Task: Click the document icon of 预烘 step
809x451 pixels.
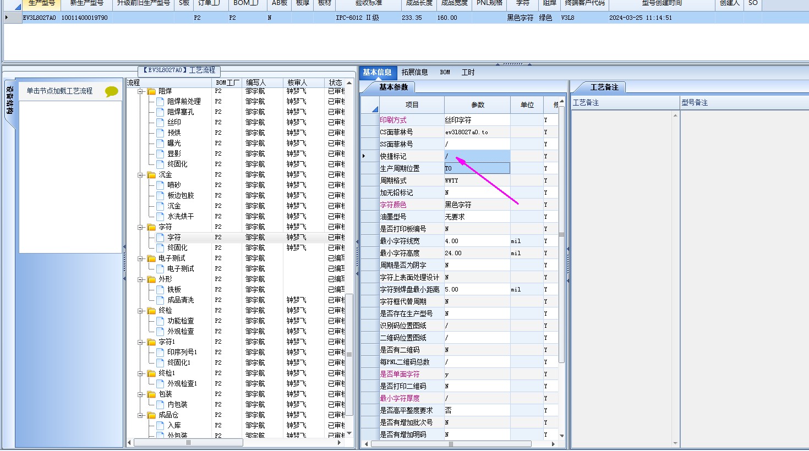Action: (x=160, y=133)
